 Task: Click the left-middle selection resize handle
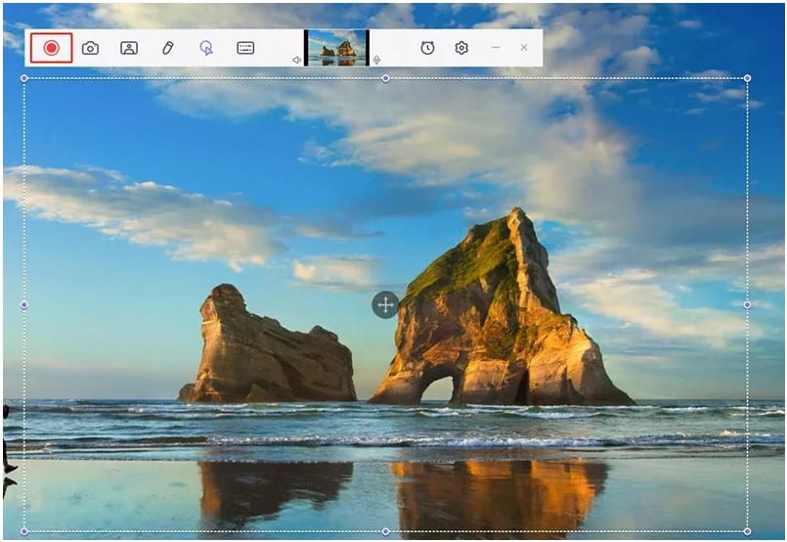[x=24, y=304]
